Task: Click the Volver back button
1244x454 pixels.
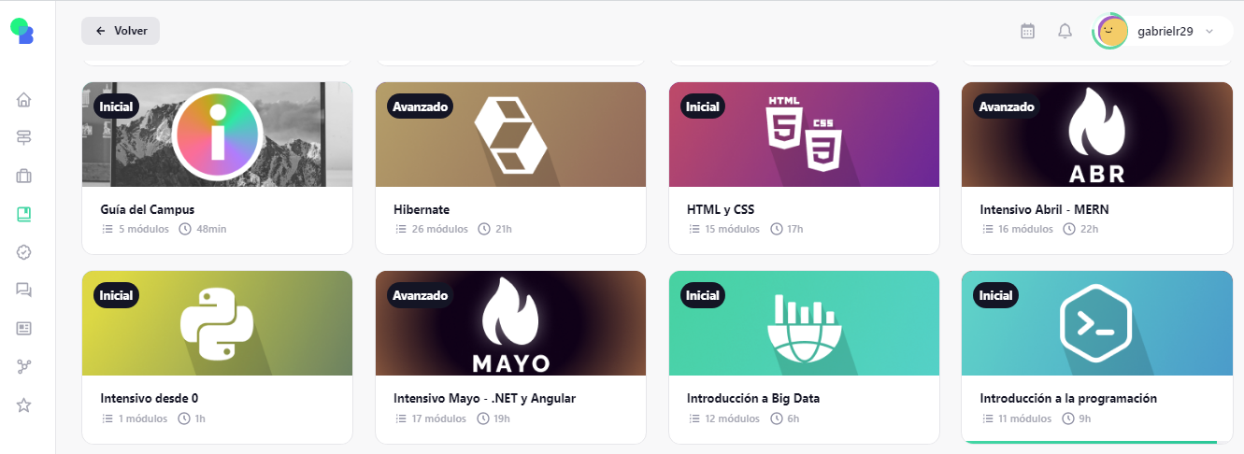Action: click(x=121, y=31)
